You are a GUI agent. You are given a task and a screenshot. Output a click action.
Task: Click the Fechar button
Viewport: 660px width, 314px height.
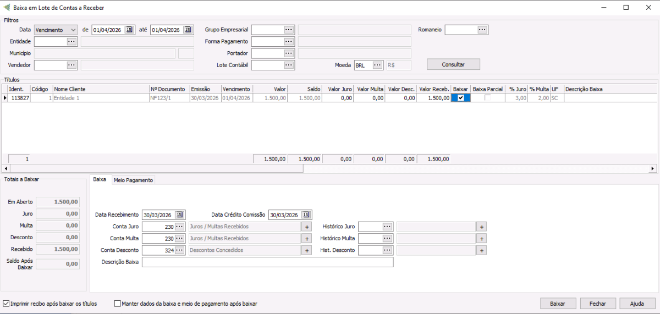598,304
